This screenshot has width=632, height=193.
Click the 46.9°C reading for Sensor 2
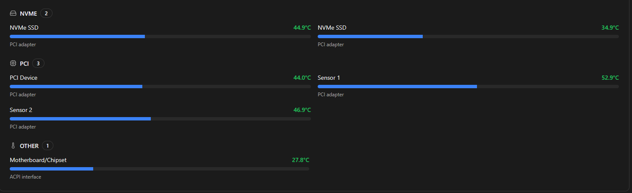click(302, 110)
